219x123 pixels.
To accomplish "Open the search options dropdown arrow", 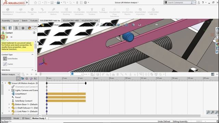I will click(x=195, y=2).
